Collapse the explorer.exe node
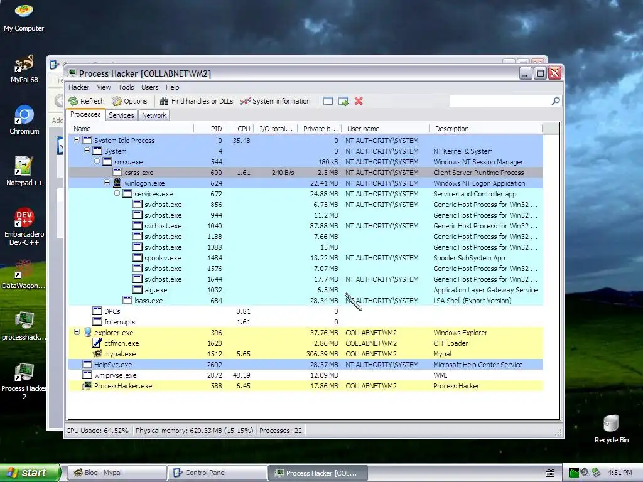The width and height of the screenshot is (643, 482). point(77,332)
